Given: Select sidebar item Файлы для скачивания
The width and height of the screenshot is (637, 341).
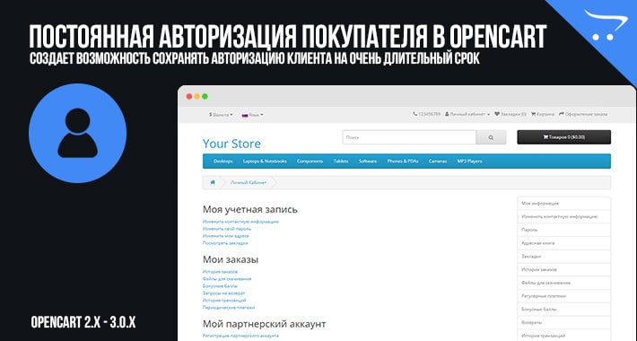Looking at the screenshot, I should [563, 283].
